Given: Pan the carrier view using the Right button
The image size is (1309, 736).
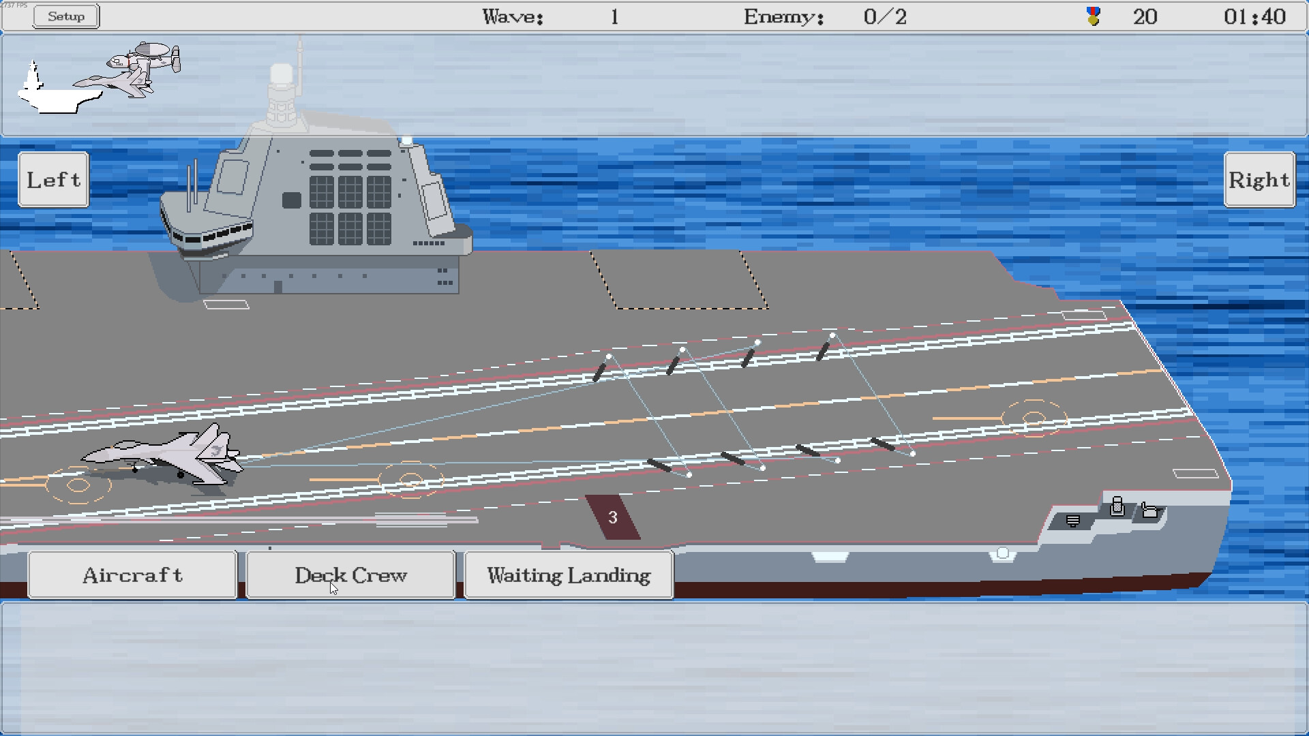Looking at the screenshot, I should pyautogui.click(x=1259, y=179).
